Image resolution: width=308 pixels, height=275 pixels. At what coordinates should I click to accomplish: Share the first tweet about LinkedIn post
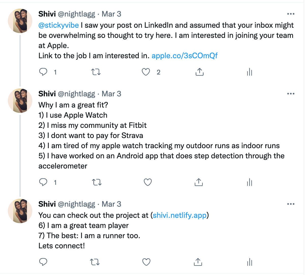tap(199, 72)
